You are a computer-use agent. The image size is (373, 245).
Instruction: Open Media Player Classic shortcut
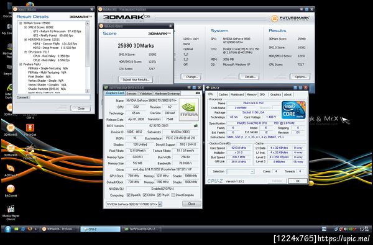point(11,213)
